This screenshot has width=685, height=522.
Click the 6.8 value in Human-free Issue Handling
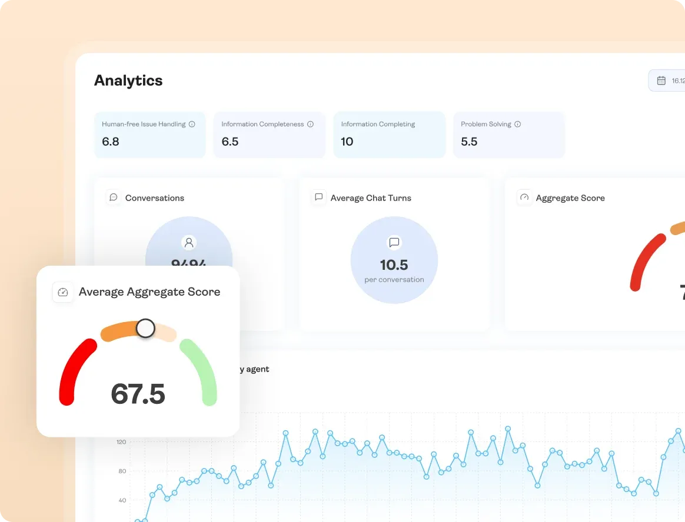(x=110, y=142)
